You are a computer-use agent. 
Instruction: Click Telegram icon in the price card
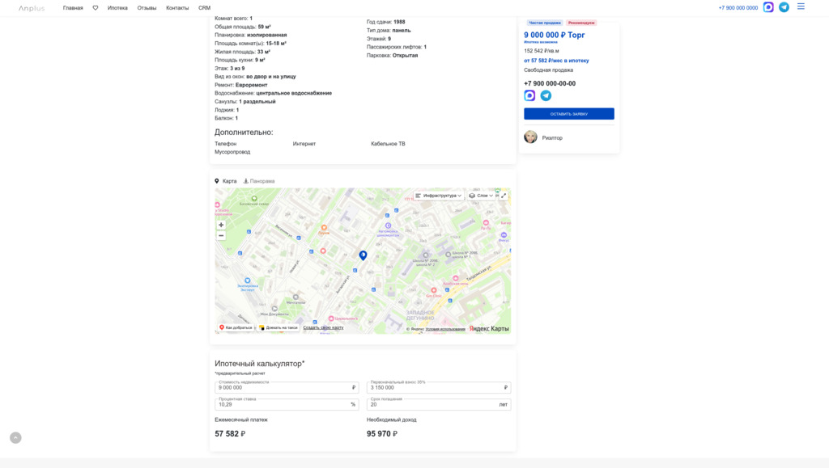click(546, 95)
